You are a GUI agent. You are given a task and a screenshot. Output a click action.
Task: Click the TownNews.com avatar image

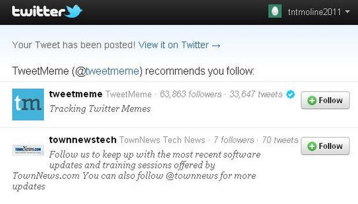(x=28, y=150)
